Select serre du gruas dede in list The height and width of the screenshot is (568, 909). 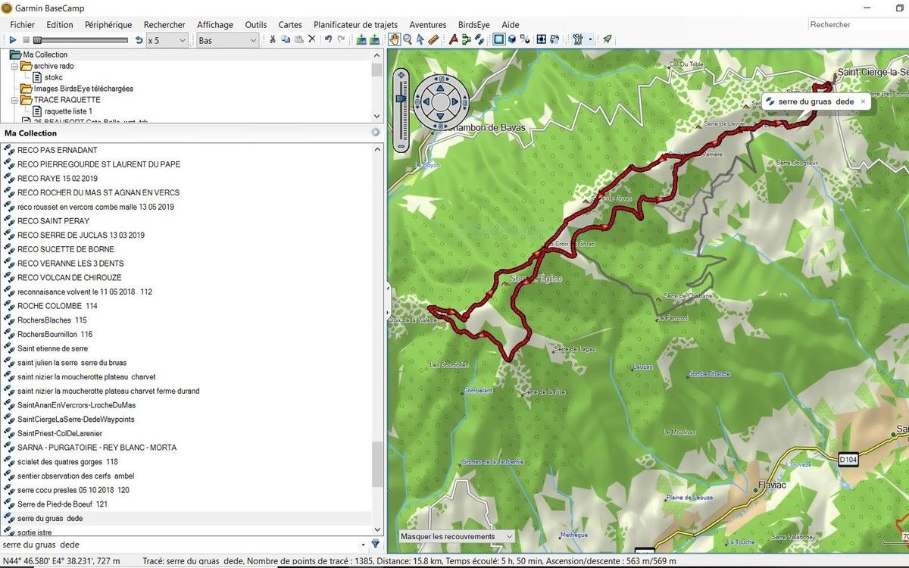[x=50, y=519]
